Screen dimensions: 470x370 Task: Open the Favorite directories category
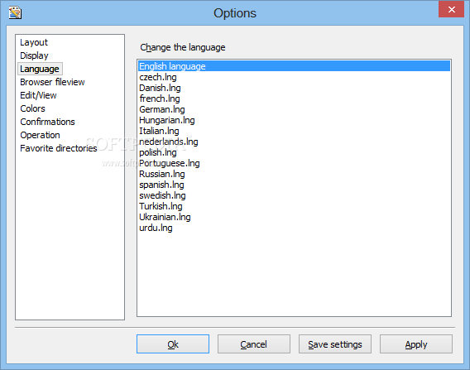coord(59,148)
